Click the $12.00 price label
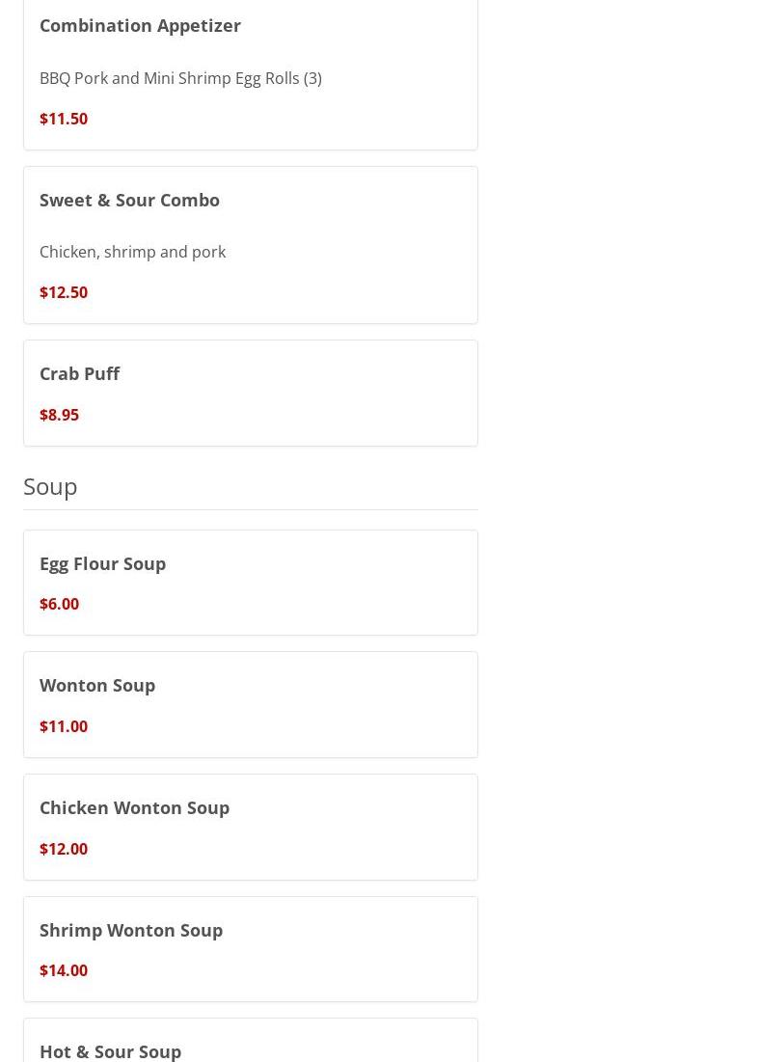The height and width of the screenshot is (1062, 757). [64, 849]
